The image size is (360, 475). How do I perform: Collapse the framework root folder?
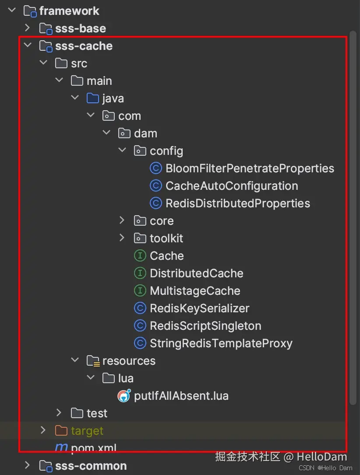click(x=12, y=10)
